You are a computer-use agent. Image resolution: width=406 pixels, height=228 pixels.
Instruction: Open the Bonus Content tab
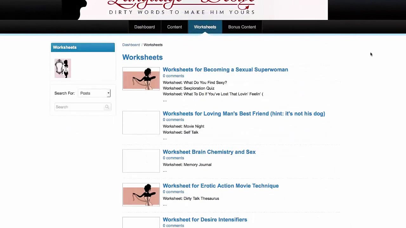point(242,27)
